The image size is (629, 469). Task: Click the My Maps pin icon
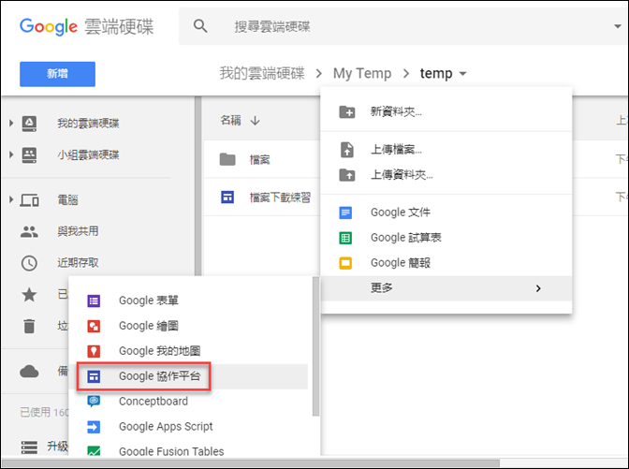[94, 351]
